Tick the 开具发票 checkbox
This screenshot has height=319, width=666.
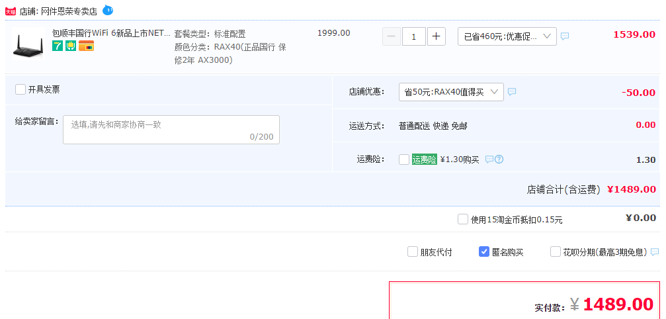(x=21, y=89)
